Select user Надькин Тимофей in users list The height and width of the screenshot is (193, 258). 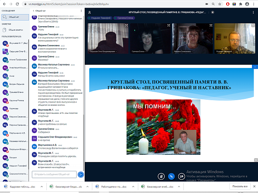click(15, 166)
